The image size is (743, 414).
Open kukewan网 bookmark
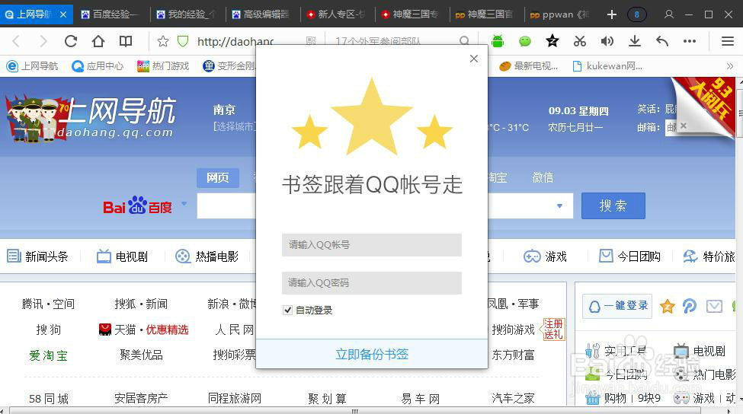pos(607,65)
